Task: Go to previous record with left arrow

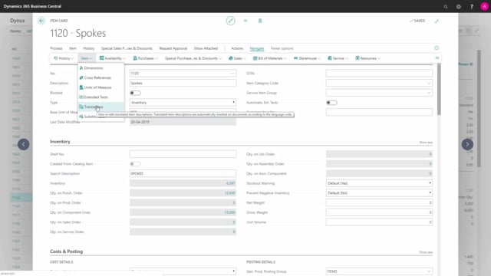Action: click(24, 144)
